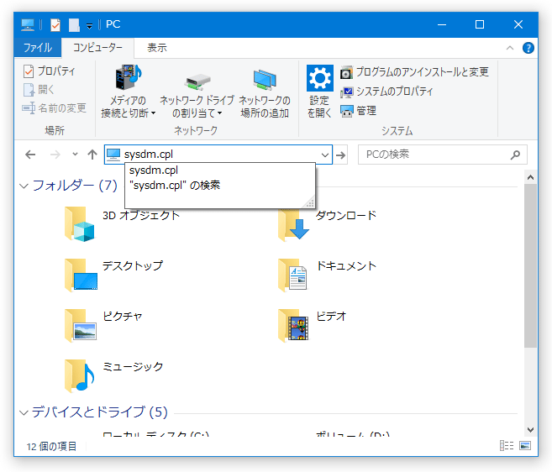The width and height of the screenshot is (552, 472).
Task: Click the address bar containing sysdm.cpl
Action: pos(218,155)
